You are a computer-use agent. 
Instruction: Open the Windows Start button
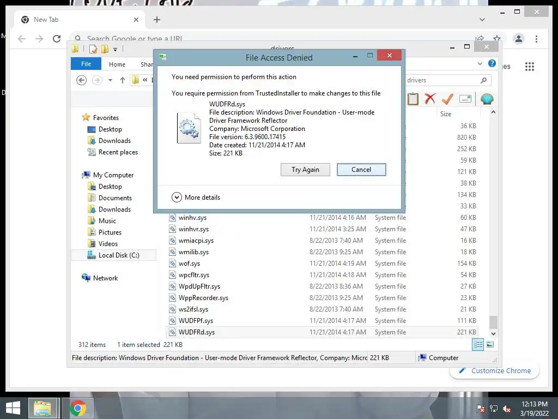(x=13, y=408)
